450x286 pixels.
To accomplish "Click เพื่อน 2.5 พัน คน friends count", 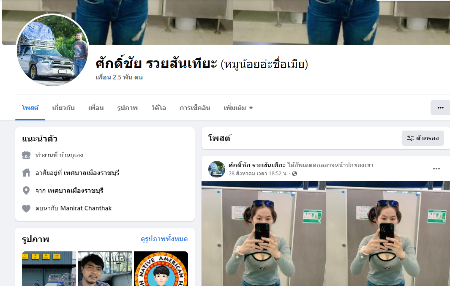I will click(x=119, y=77).
